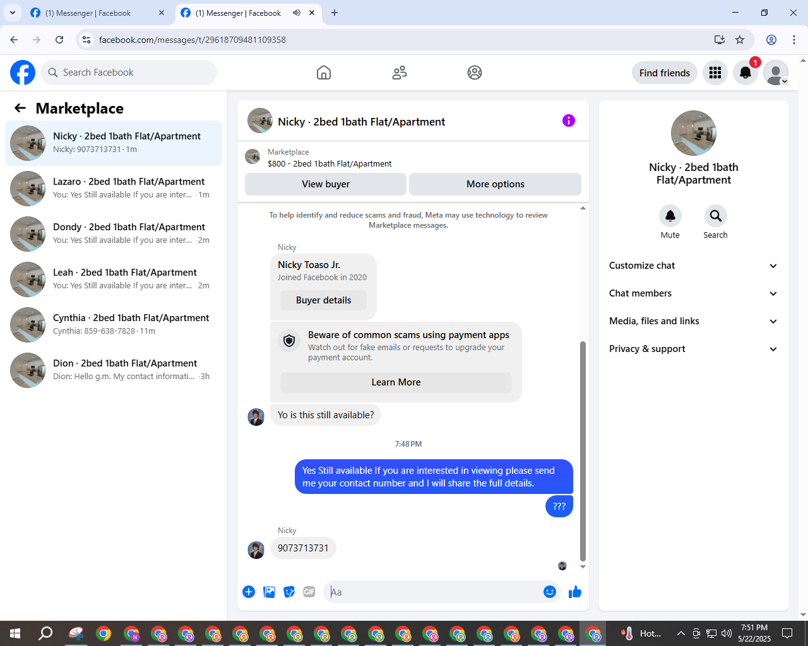The image size is (808, 646).
Task: Open more actions plus icon
Action: click(249, 592)
